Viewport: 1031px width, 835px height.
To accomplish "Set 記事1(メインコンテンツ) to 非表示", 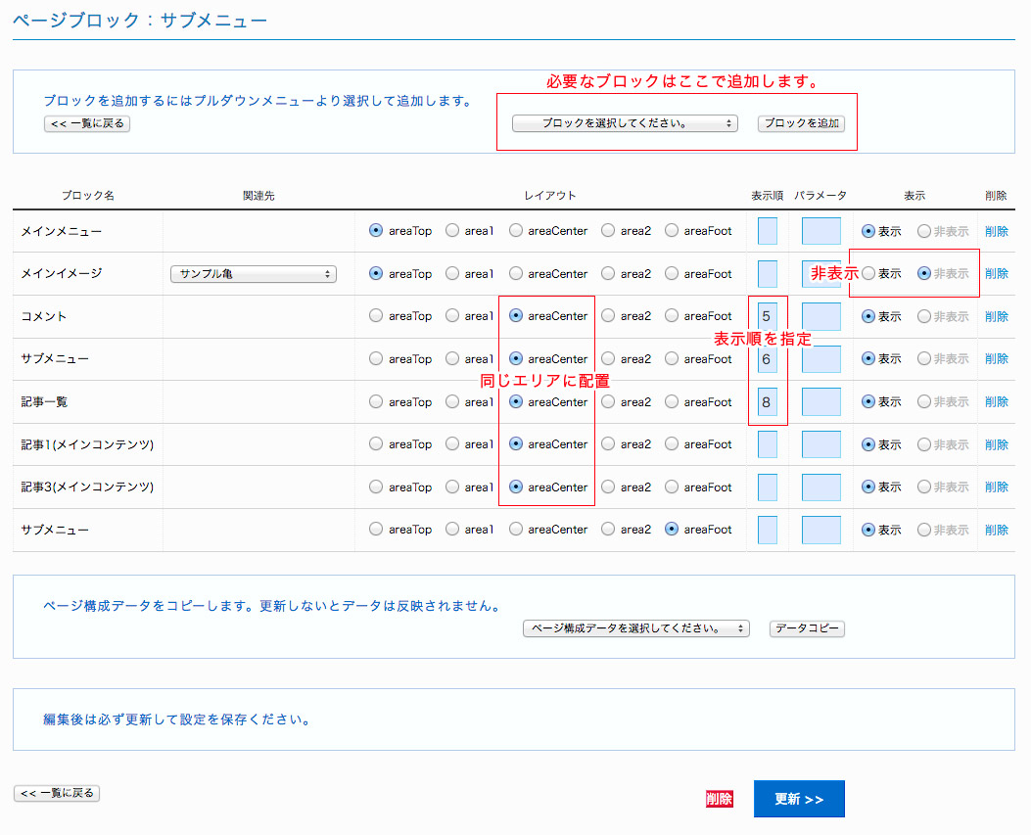I will pos(924,444).
